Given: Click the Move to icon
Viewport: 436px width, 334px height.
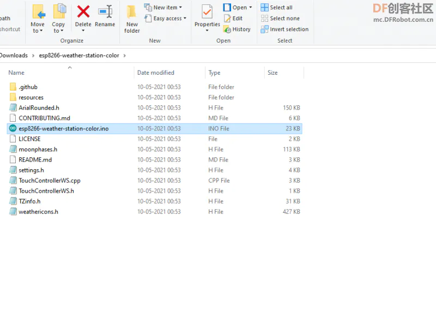Looking at the screenshot, I should [x=38, y=11].
